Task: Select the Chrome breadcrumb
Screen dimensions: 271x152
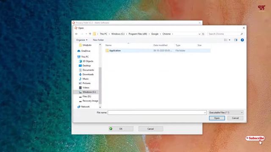Action: (166, 34)
